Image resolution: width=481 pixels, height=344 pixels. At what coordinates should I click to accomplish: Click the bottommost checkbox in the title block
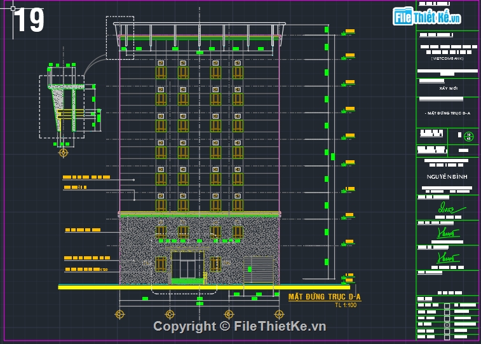point(447,337)
